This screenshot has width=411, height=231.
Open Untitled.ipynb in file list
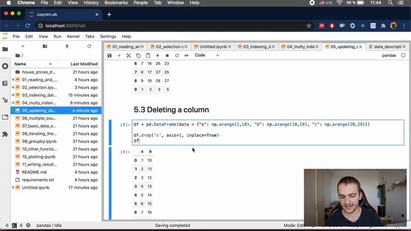point(56,187)
